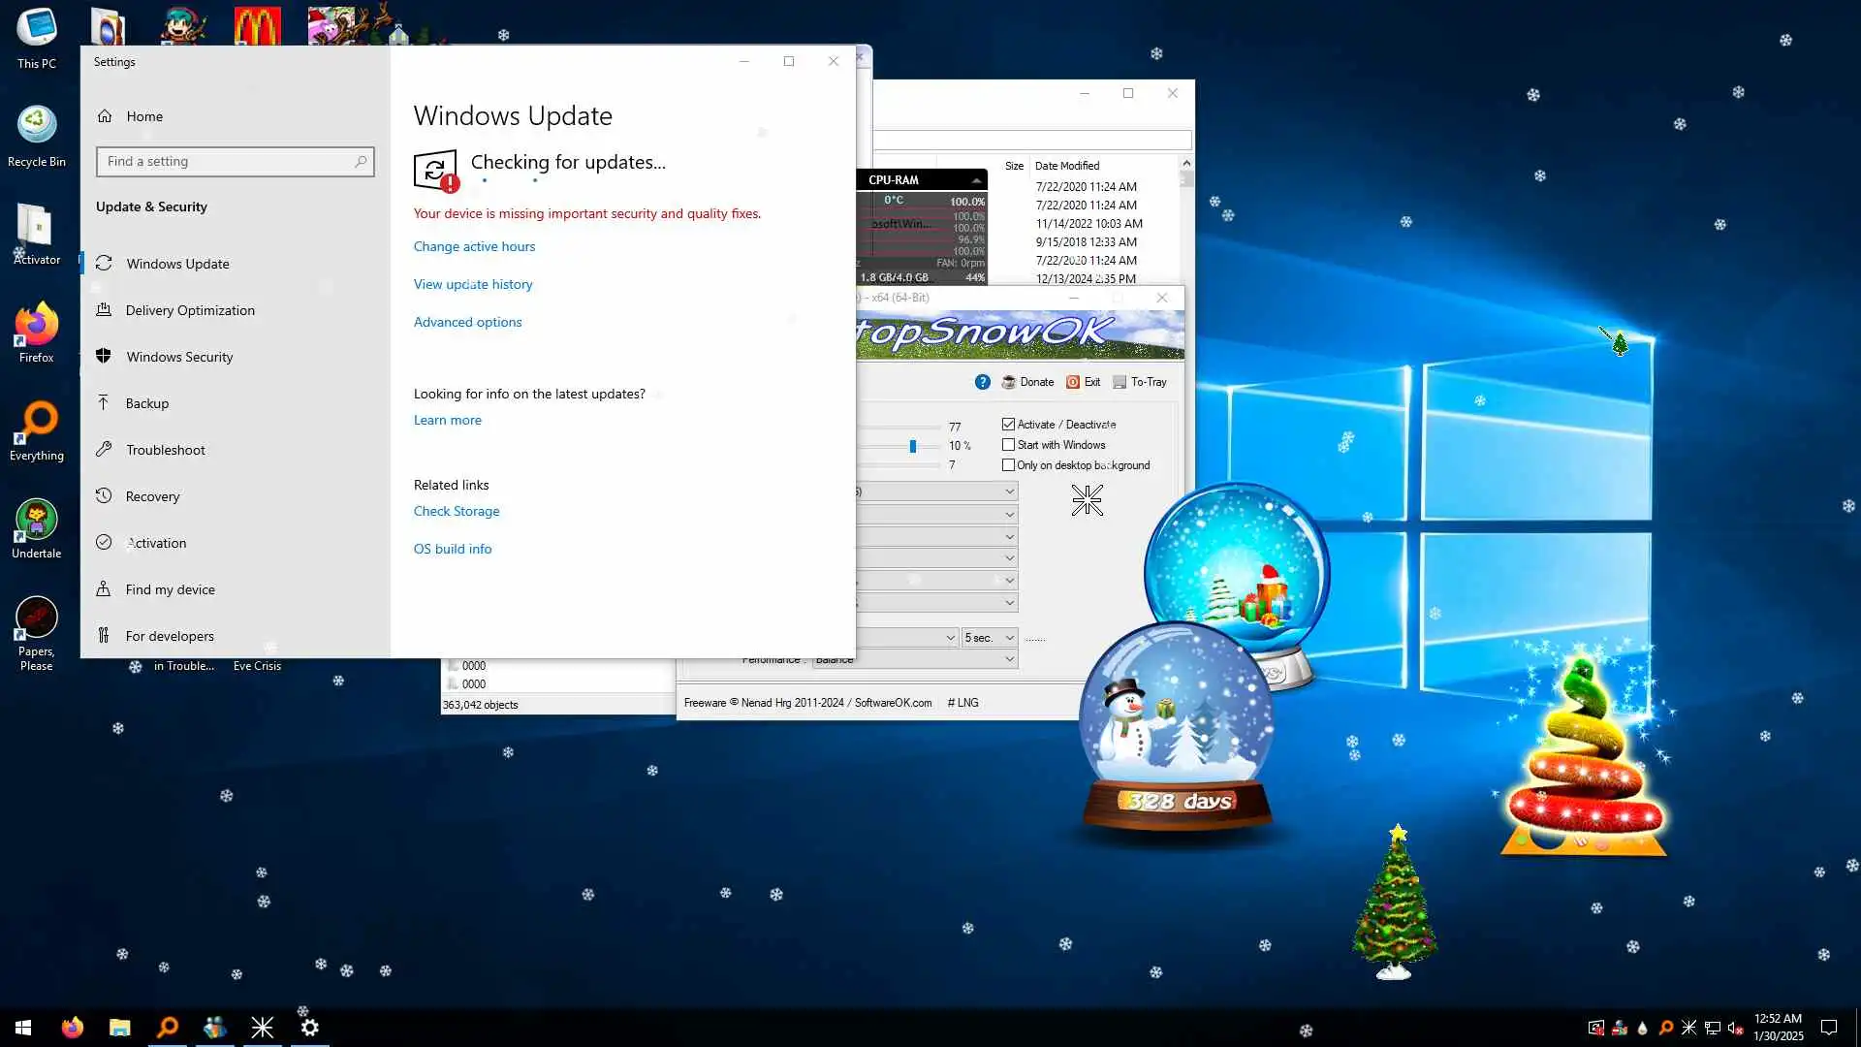Open the blue help question mark icon
Image resolution: width=1861 pixels, height=1047 pixels.
[x=982, y=382]
